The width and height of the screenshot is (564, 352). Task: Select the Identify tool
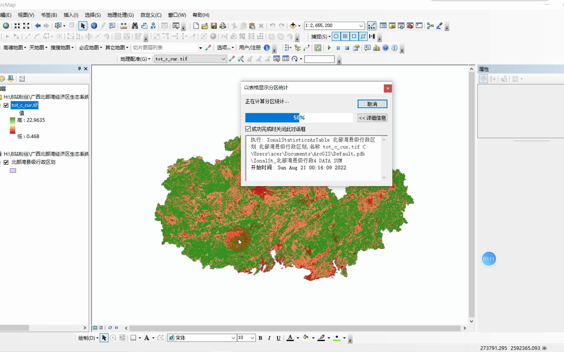(94, 26)
